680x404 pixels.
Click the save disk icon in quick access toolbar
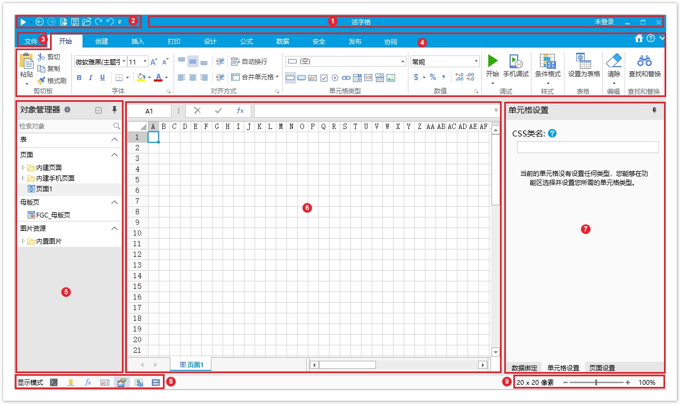coord(75,22)
